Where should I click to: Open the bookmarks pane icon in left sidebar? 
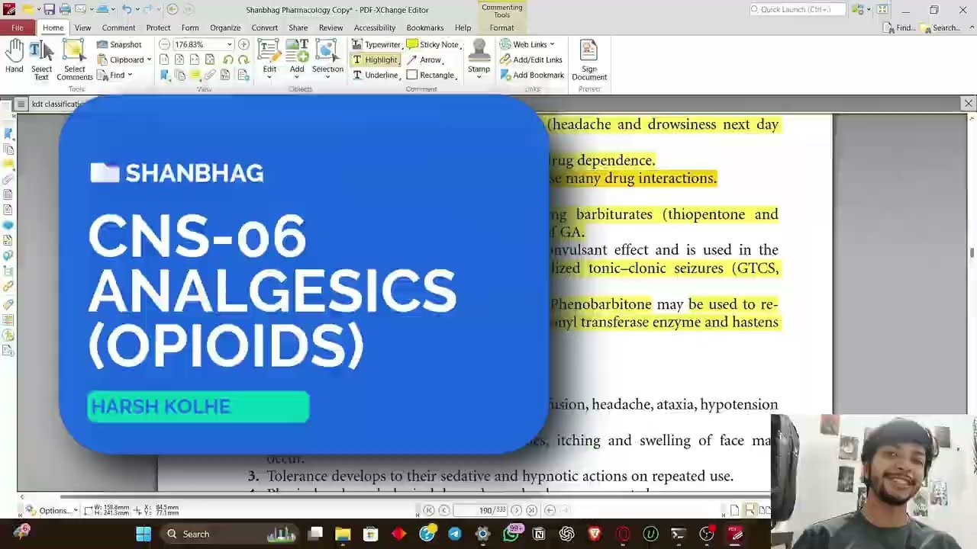coord(8,133)
